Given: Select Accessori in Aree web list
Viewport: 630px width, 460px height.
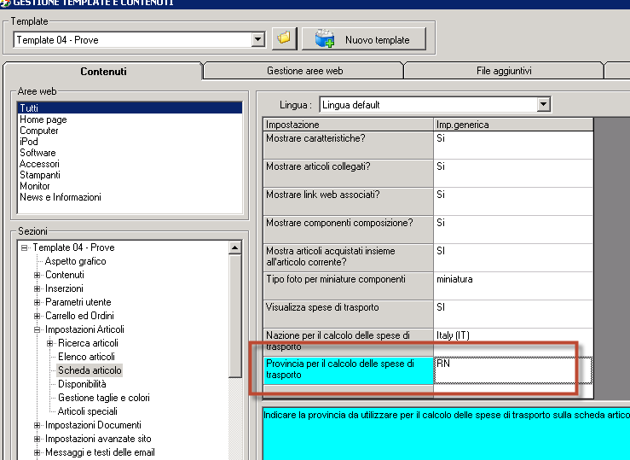Looking at the screenshot, I should (130, 164).
